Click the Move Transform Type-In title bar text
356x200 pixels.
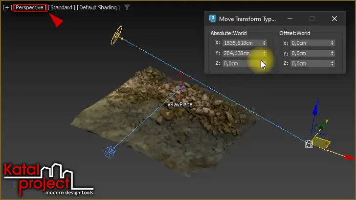247,19
